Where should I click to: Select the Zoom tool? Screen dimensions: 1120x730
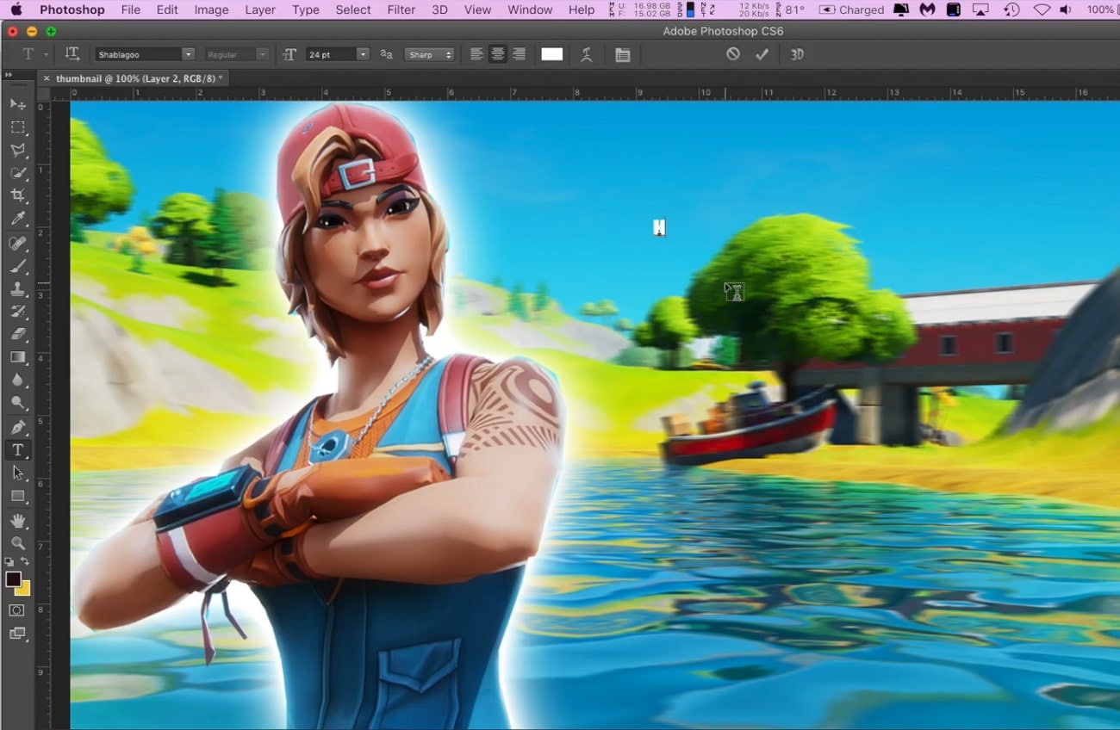coord(17,543)
